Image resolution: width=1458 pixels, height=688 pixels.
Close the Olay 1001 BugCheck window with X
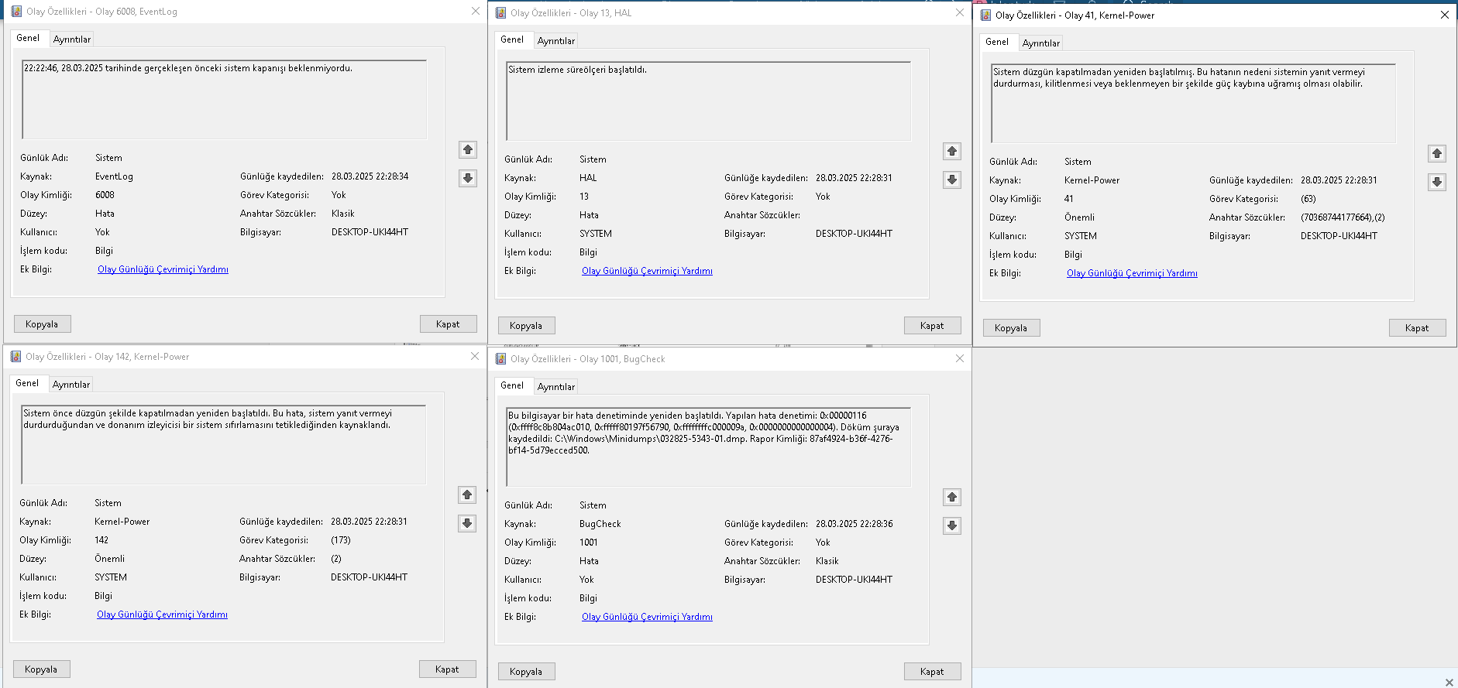[x=960, y=359]
